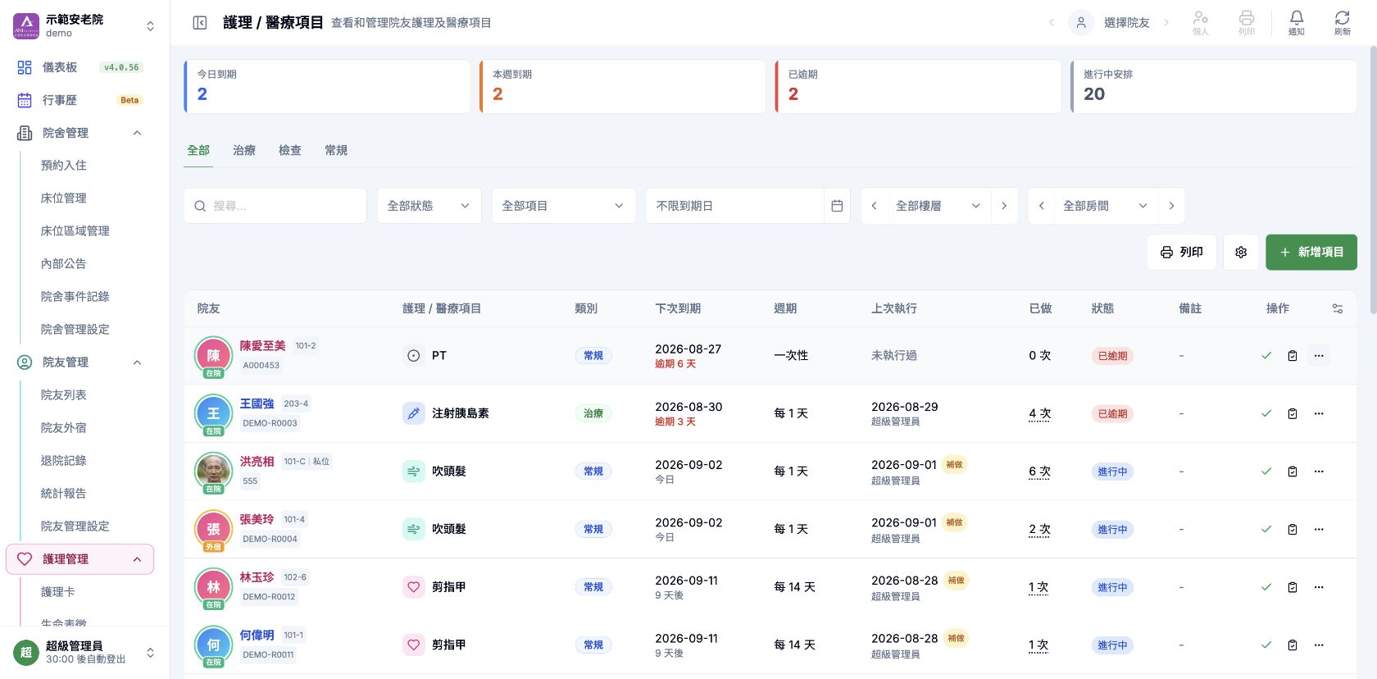
Task: Switch to the 常規 tab
Action: 336,151
